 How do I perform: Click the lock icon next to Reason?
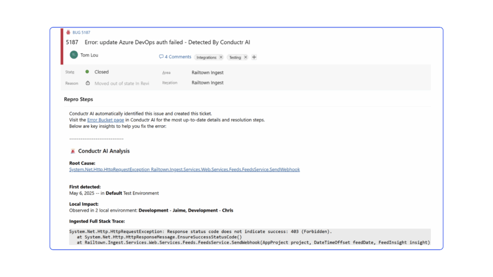(88, 83)
